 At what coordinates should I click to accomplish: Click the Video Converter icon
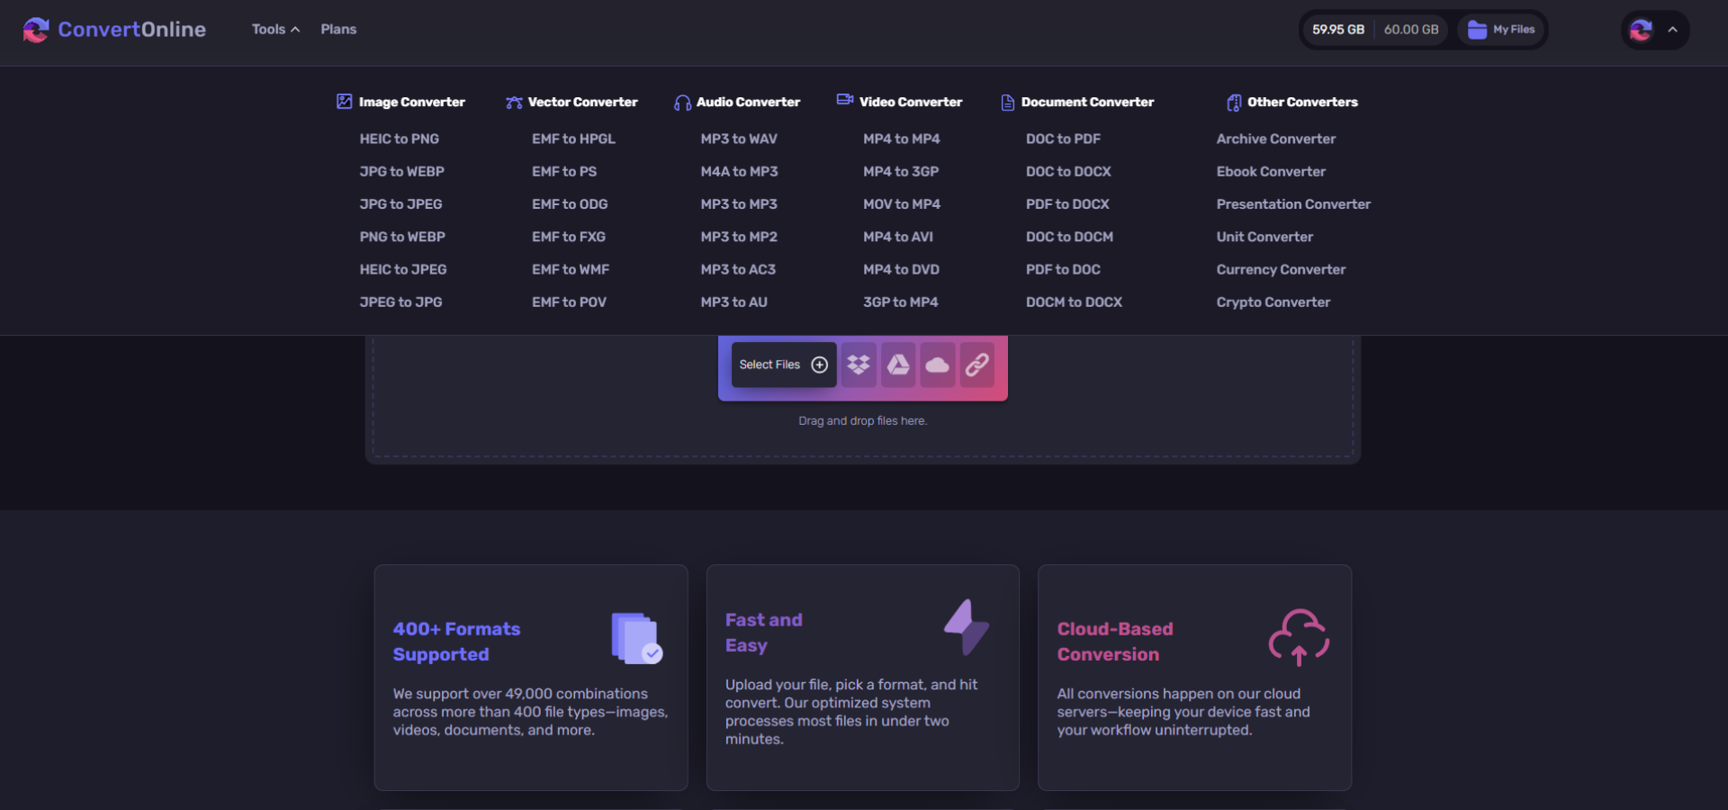click(844, 101)
